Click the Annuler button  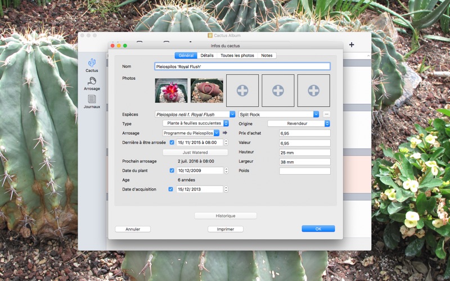[133, 229]
